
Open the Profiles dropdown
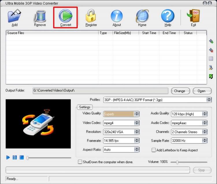(157, 100)
